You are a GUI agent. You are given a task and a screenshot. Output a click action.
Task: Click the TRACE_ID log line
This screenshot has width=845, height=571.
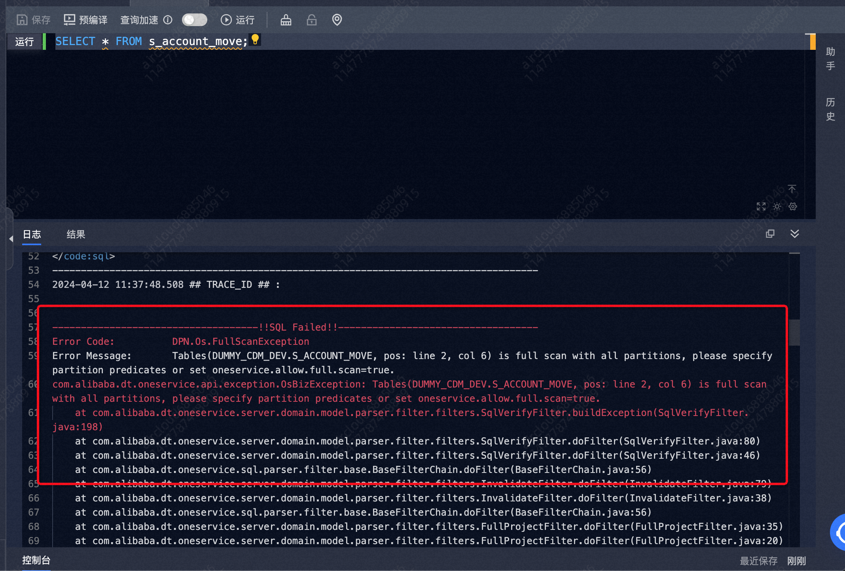tap(166, 285)
